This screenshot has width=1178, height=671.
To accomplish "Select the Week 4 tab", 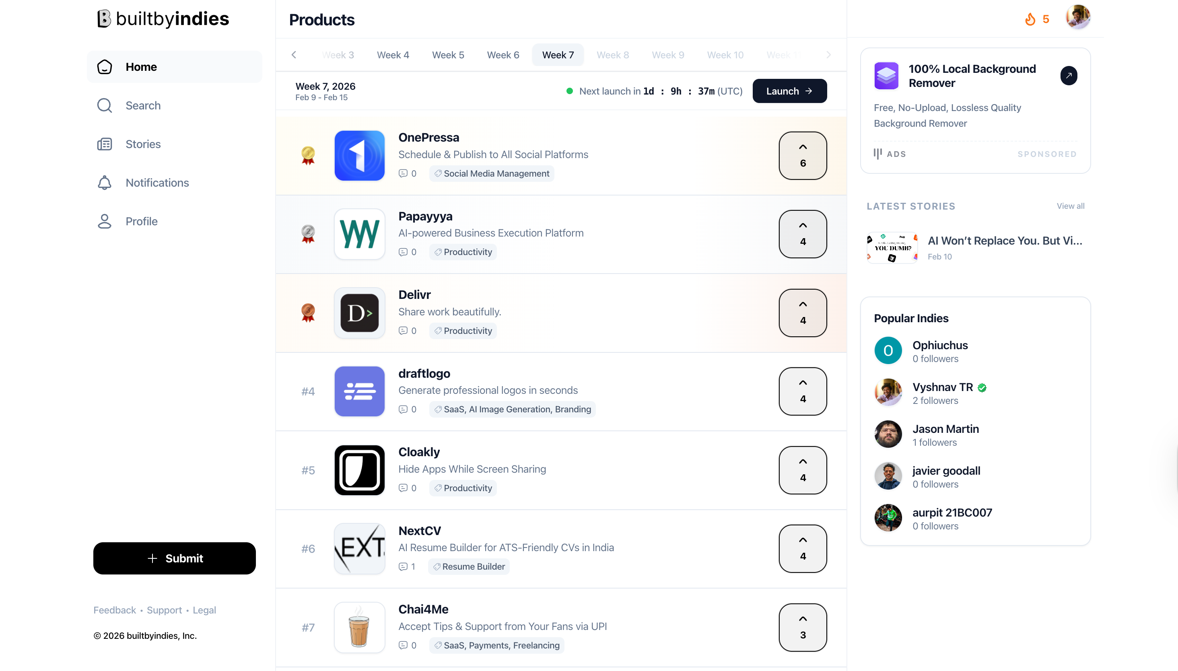I will click(393, 54).
